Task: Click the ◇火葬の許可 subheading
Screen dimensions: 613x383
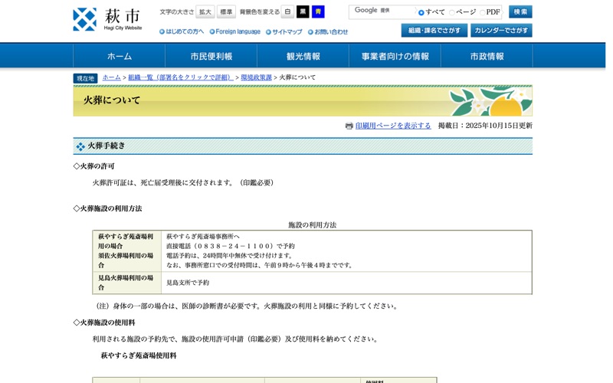Action: [x=93, y=166]
